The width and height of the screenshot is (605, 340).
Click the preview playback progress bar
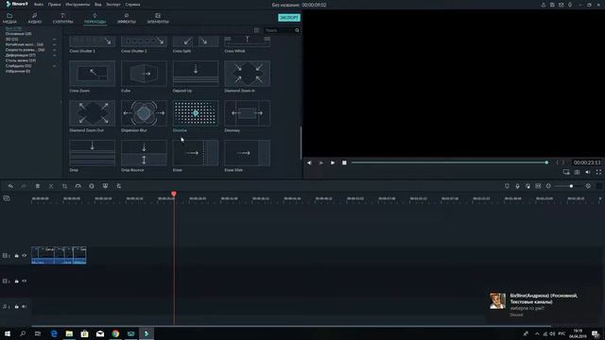click(x=449, y=162)
